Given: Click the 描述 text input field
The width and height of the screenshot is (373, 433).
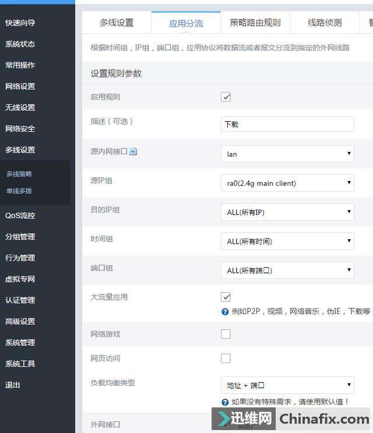Looking at the screenshot, I should pyautogui.click(x=287, y=125).
